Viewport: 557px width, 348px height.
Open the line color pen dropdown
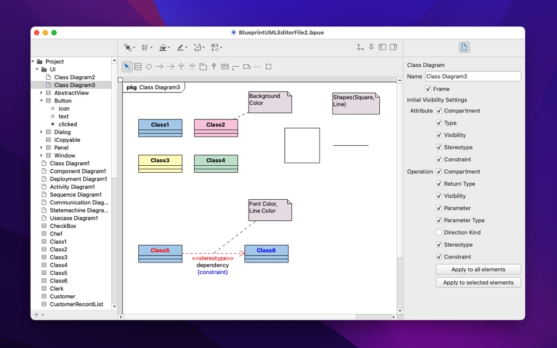pos(182,47)
